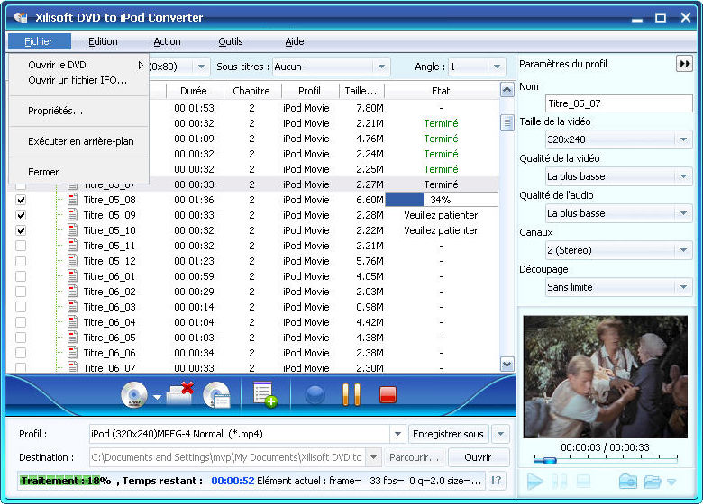Collapse profile panel with double-arrow icon

[685, 64]
